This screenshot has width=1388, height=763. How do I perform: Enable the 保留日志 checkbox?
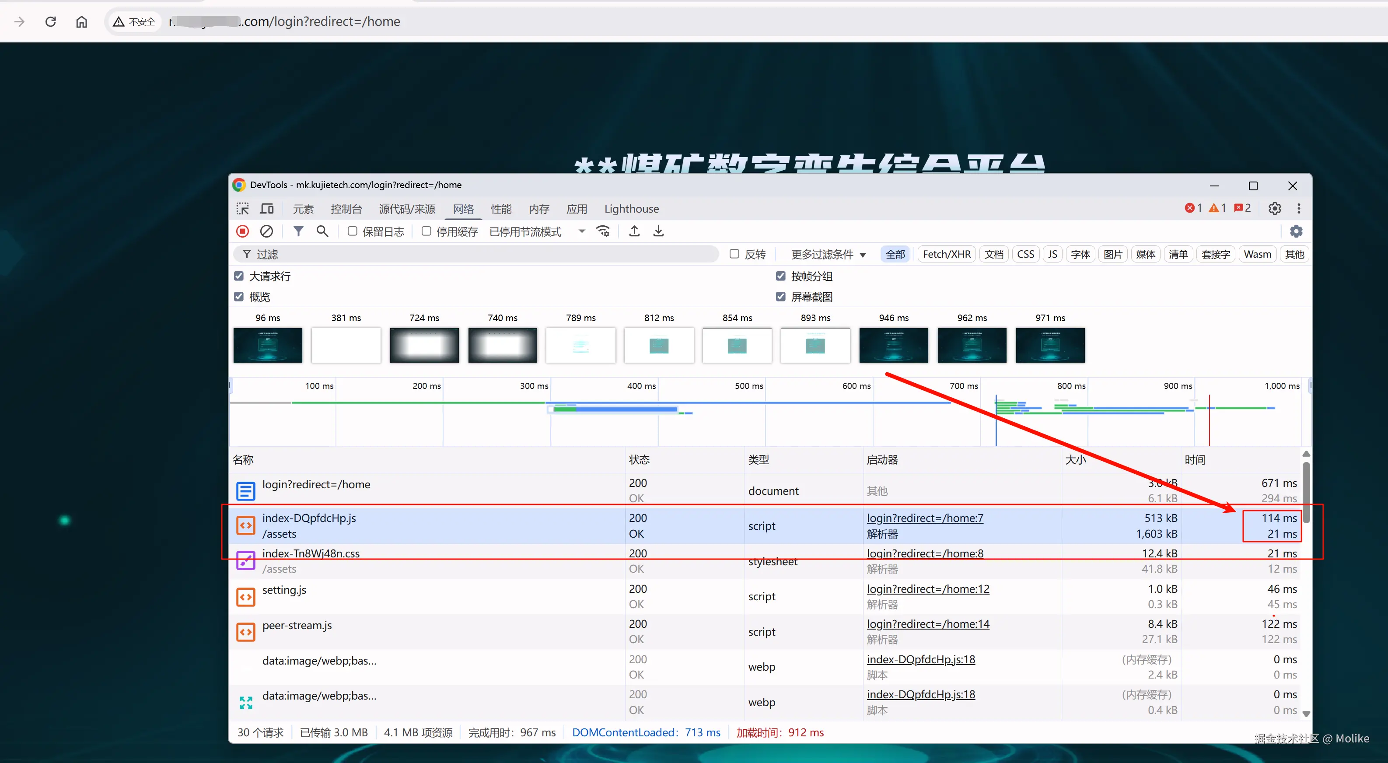(x=353, y=231)
